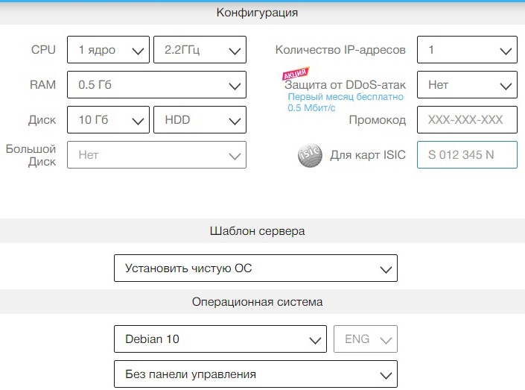Click the Первый месяц бесплатно promo text
The image size is (525, 390).
point(346,97)
